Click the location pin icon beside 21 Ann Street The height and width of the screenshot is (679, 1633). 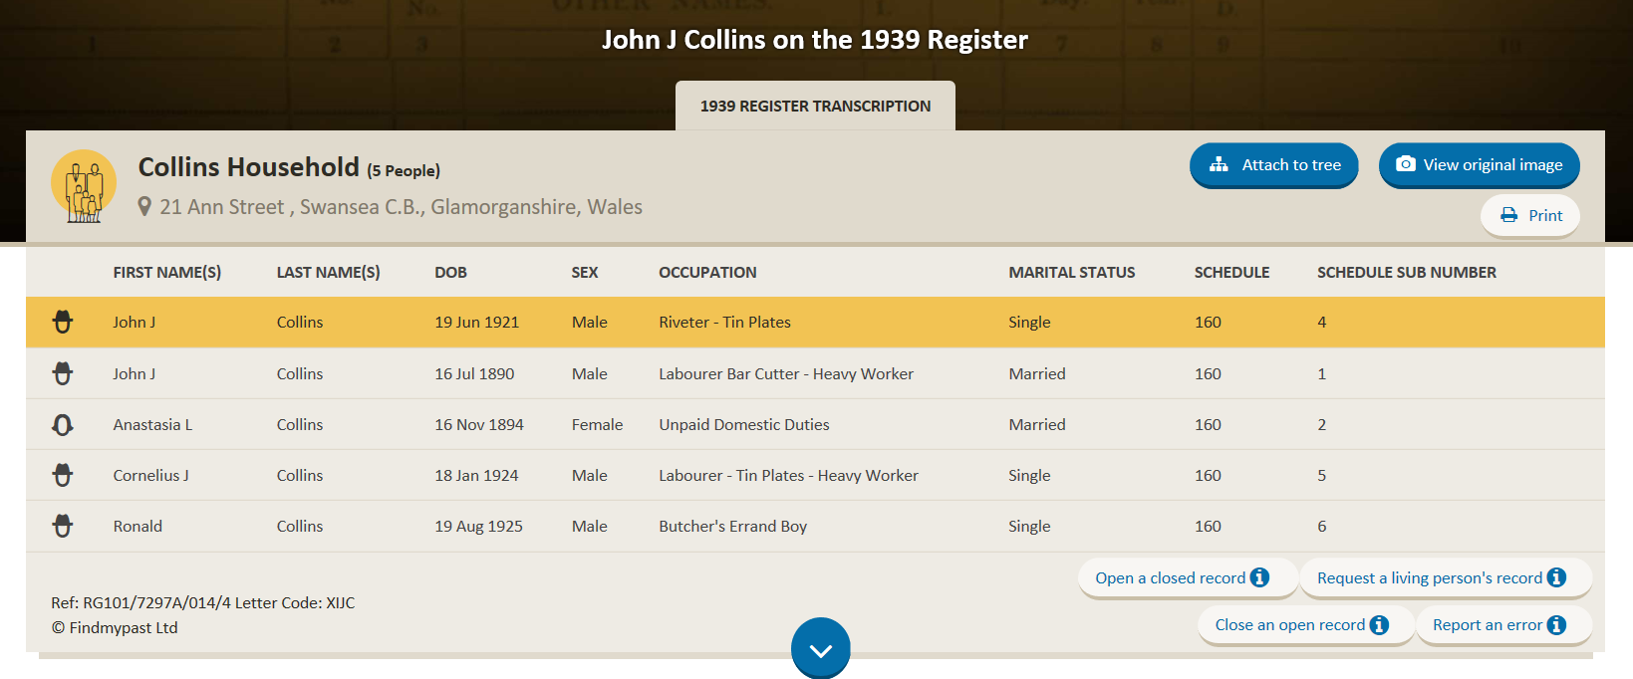(144, 207)
